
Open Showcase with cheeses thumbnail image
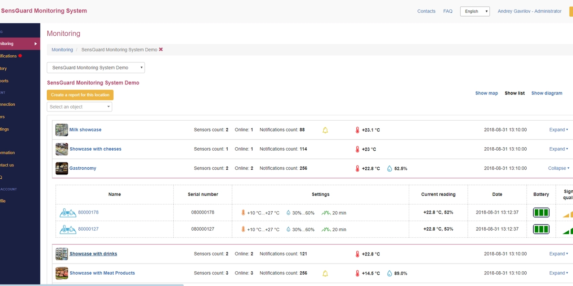point(62,149)
